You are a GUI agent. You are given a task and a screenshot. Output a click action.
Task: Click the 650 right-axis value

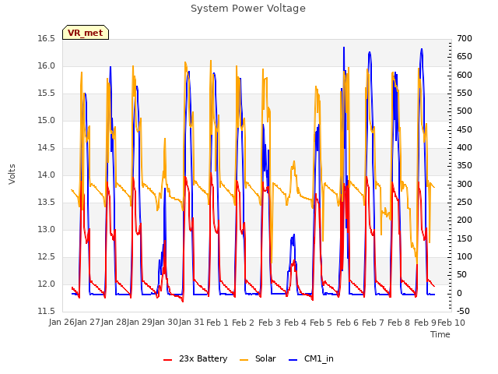465,57
